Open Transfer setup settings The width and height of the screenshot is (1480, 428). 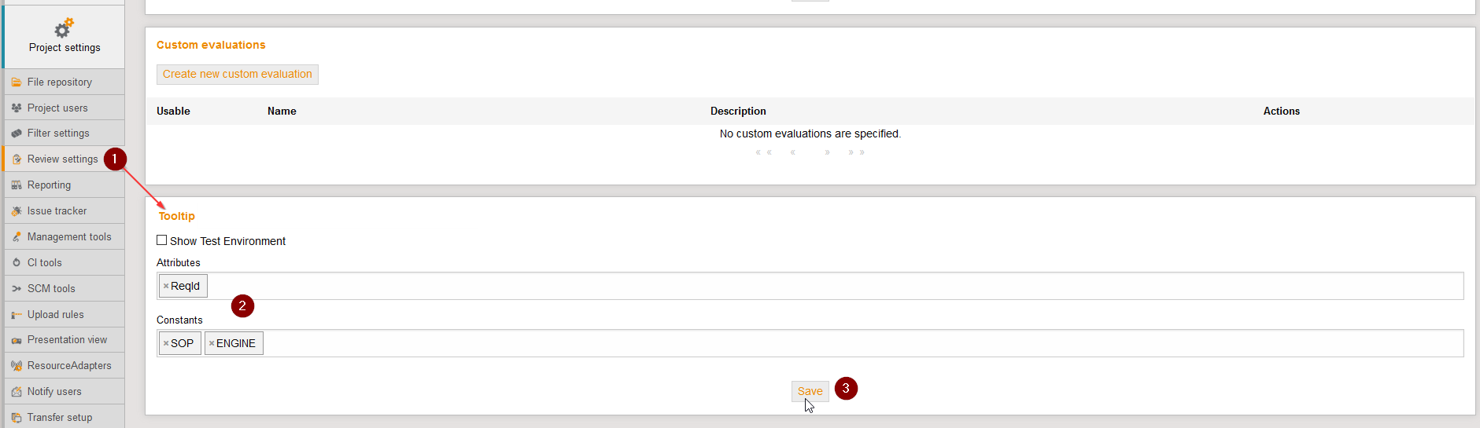[x=64, y=417]
